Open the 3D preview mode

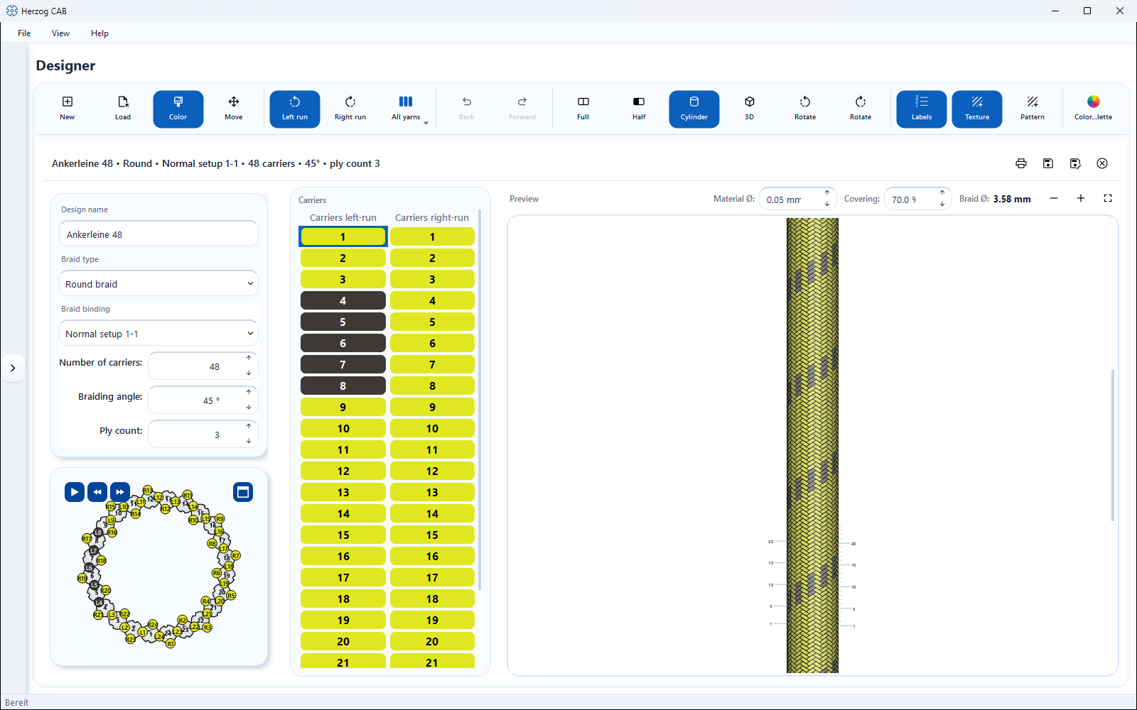tap(750, 109)
